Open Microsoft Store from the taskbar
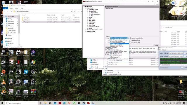The width and height of the screenshot is (187, 105). 50,103
